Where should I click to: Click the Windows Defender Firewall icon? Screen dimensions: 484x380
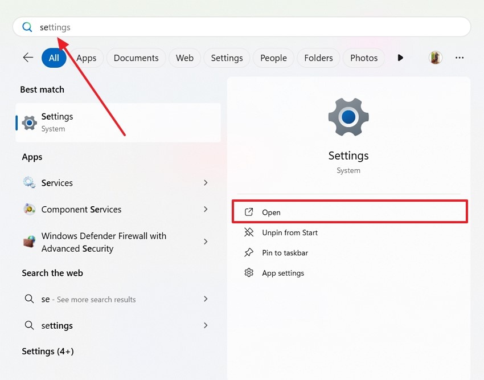(x=29, y=242)
